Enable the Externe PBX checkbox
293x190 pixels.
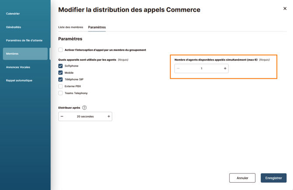pyautogui.click(x=60, y=86)
